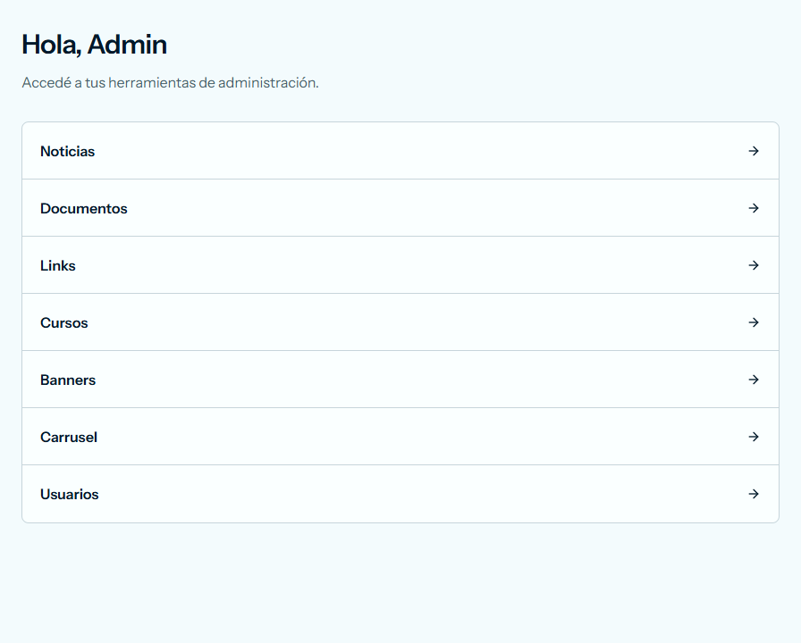Screen dimensions: 801x643
Task: Click the arrow icon in Banners row
Action: tap(754, 380)
